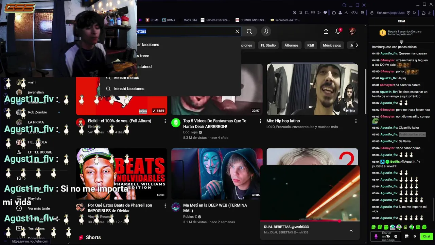Open the YouTube account avatar menu
This screenshot has width=435, height=245.
click(352, 31)
